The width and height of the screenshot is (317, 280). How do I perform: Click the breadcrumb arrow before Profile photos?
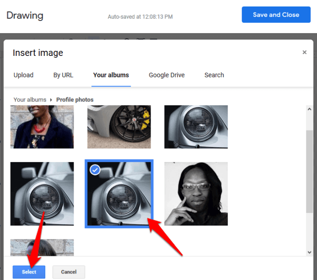(51, 100)
